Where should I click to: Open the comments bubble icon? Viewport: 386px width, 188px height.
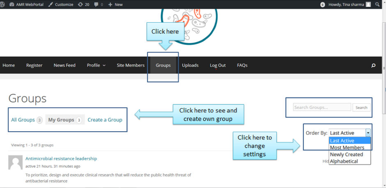click(x=96, y=4)
